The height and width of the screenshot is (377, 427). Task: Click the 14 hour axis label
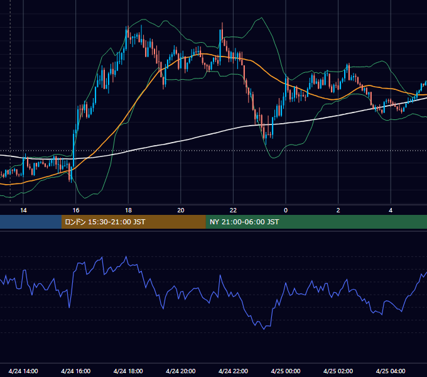(23, 210)
